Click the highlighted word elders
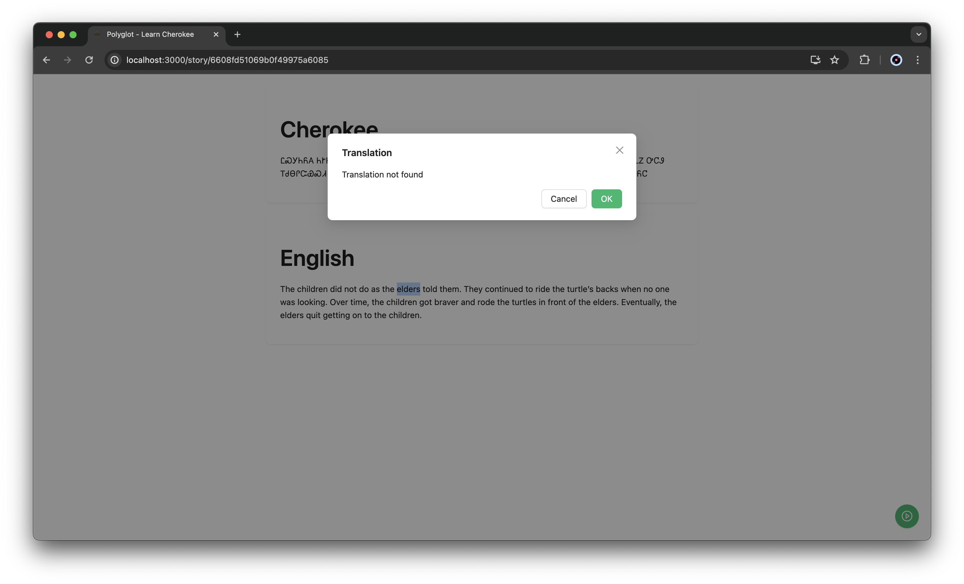The width and height of the screenshot is (964, 584). (x=408, y=289)
